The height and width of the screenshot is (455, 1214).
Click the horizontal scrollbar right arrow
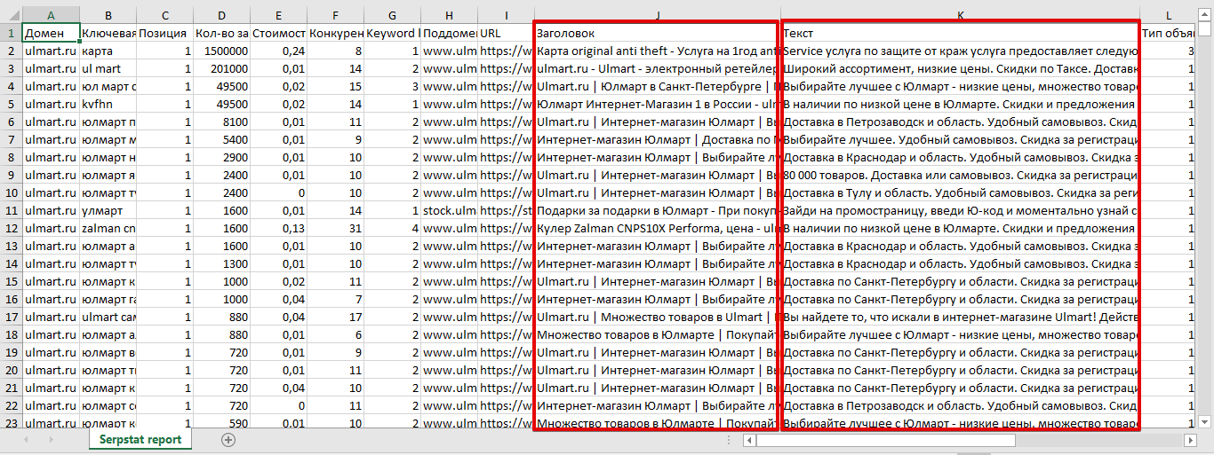coord(1190,441)
